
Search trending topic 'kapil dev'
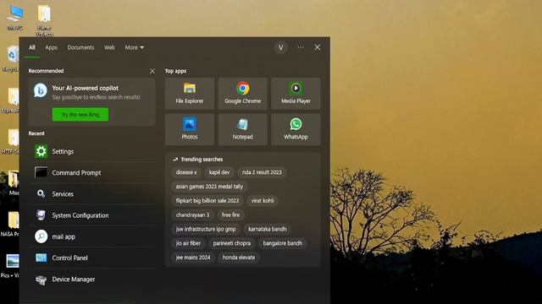point(219,172)
